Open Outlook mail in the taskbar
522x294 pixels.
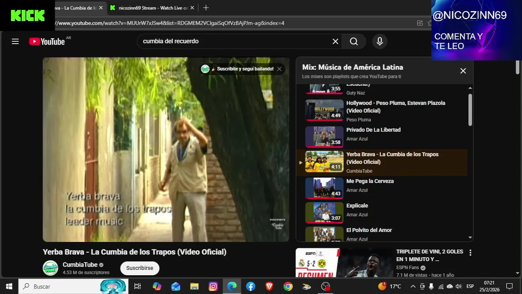click(x=176, y=286)
